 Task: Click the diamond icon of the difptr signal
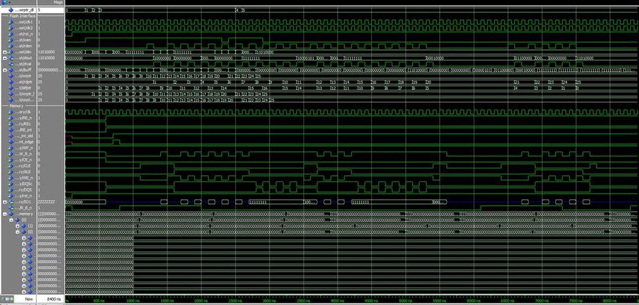tap(11, 88)
